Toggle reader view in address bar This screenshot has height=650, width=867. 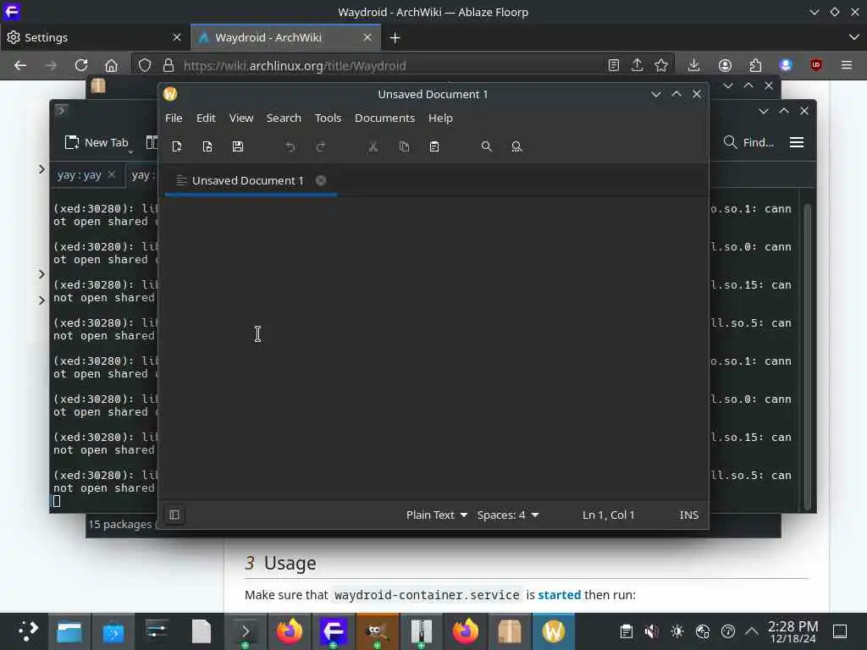coord(613,65)
